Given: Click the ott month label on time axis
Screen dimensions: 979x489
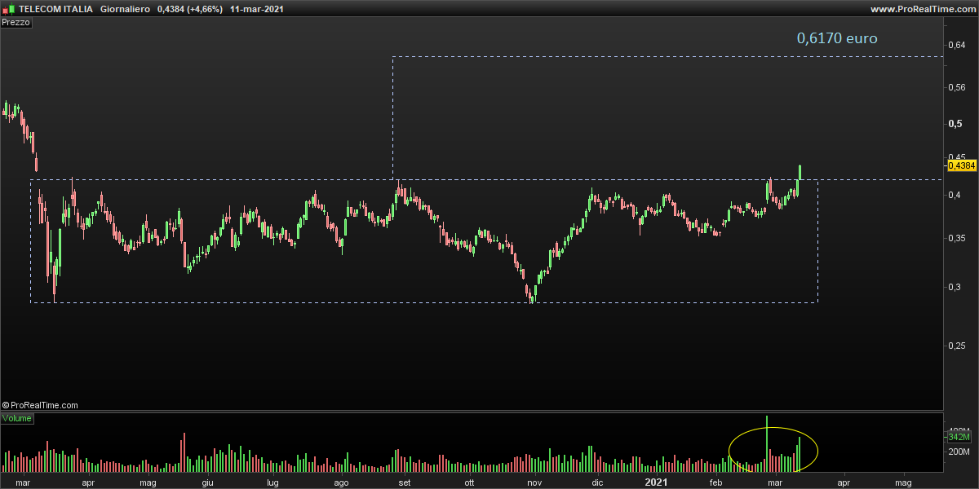Looking at the screenshot, I should coord(469,483).
